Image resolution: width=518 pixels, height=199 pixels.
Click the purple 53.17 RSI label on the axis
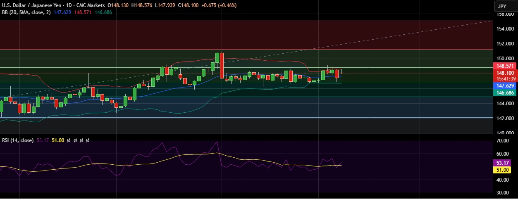coord(505,163)
